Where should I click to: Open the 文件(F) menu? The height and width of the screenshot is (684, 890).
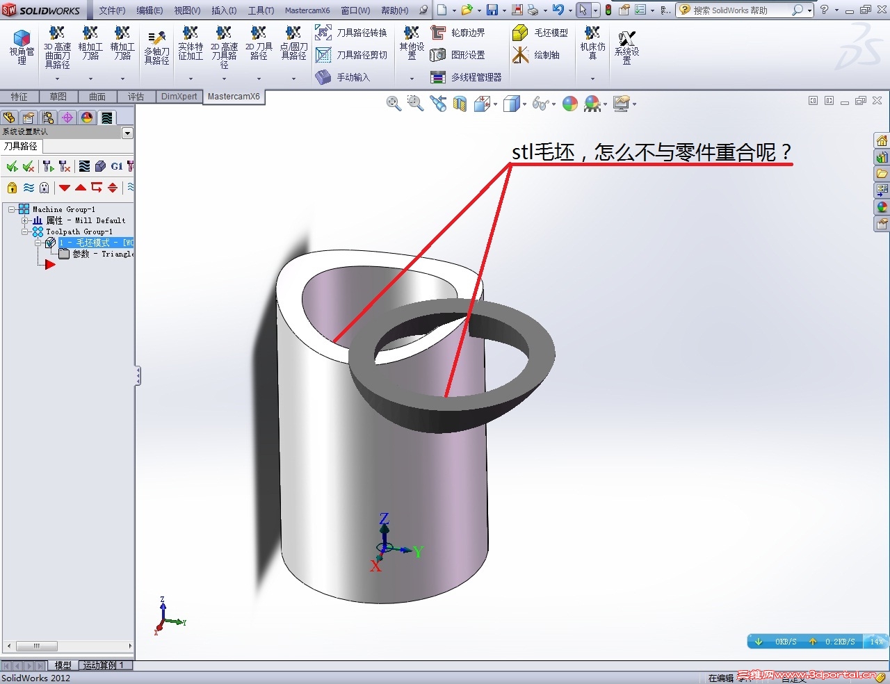112,10
